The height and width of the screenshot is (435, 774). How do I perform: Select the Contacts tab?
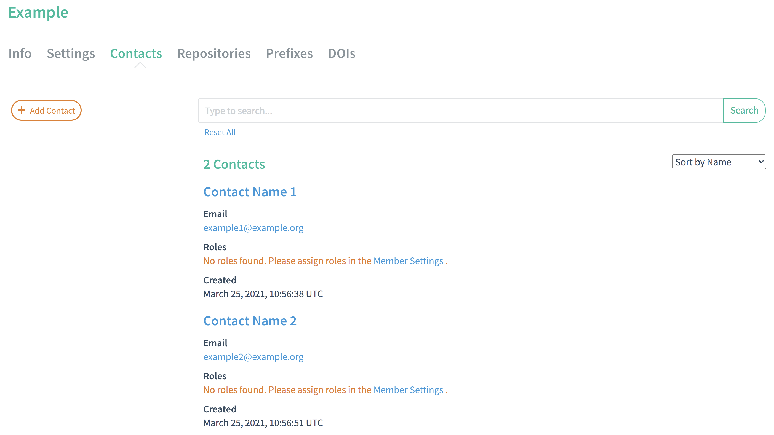136,53
